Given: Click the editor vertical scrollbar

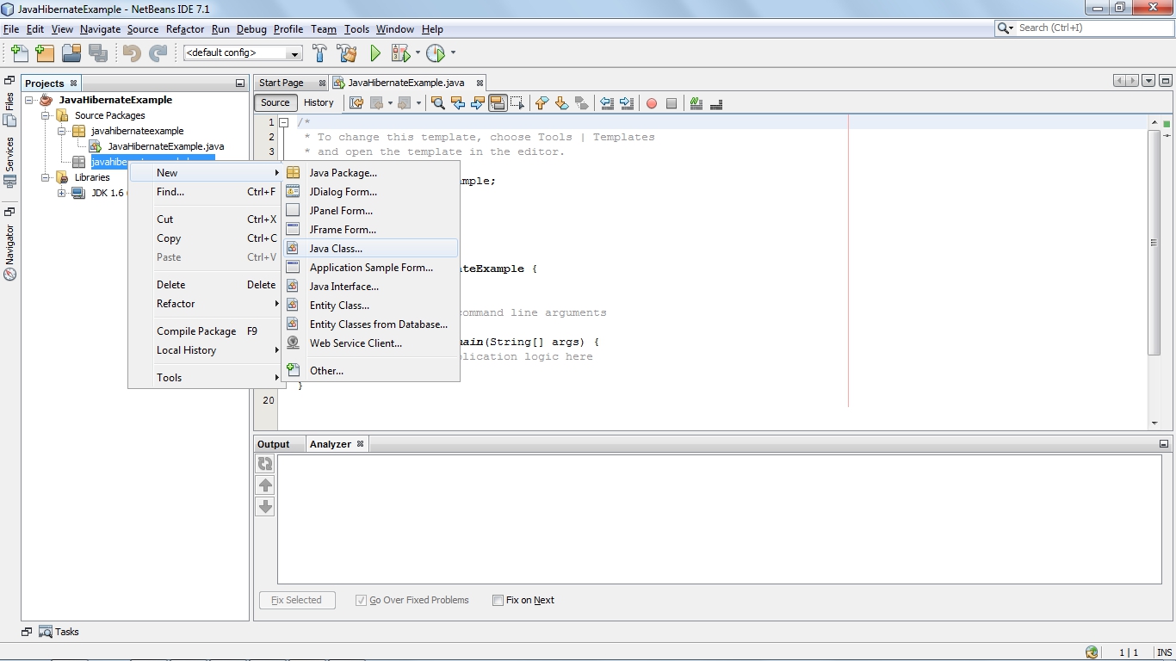Looking at the screenshot, I should click(x=1154, y=242).
